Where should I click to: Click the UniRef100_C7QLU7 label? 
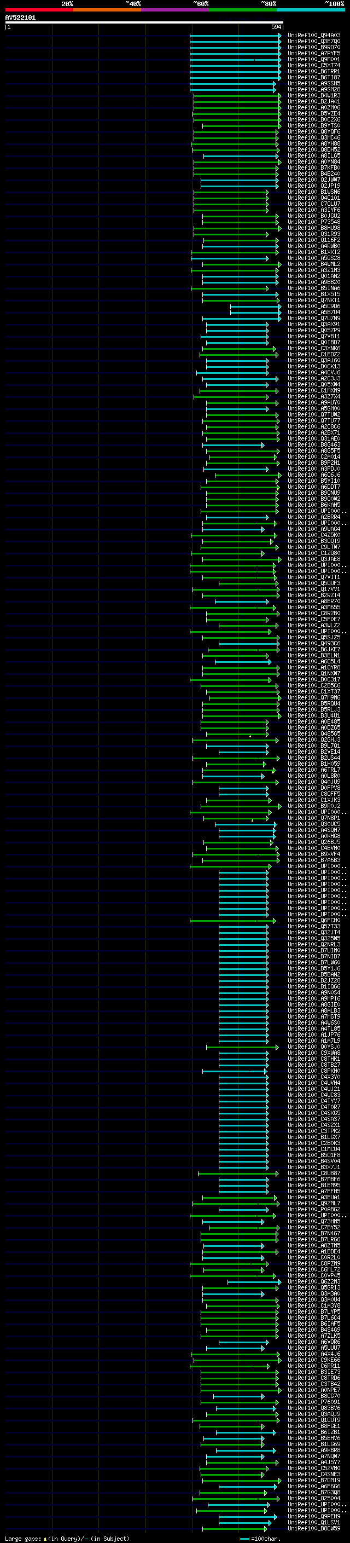click(314, 204)
